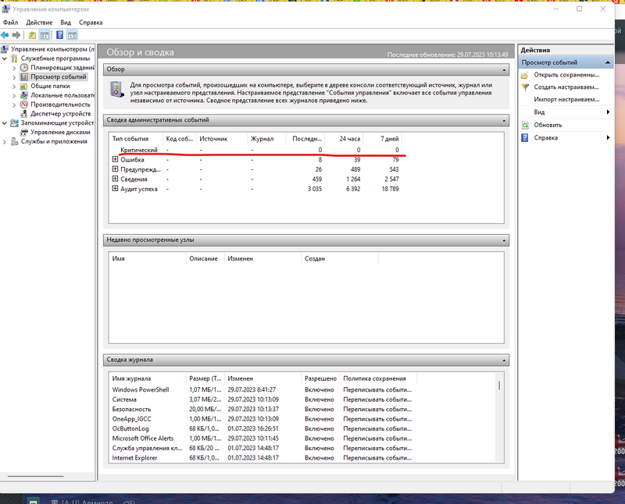Open the Справка menu in menu bar
The width and height of the screenshot is (625, 504).
[x=91, y=23]
